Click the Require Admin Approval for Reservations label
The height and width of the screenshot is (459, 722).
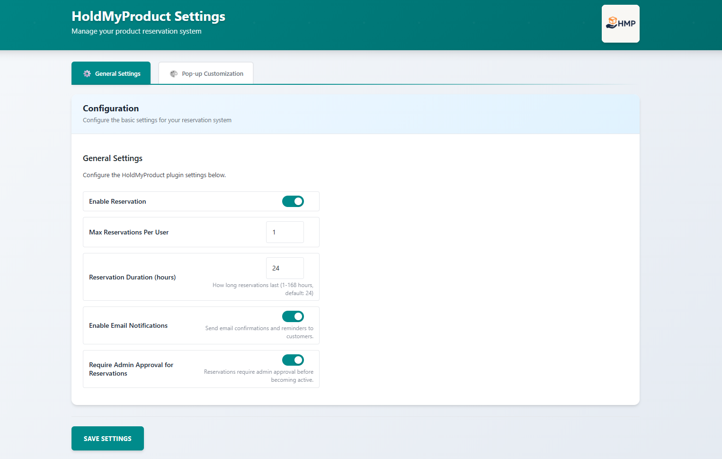coord(131,369)
